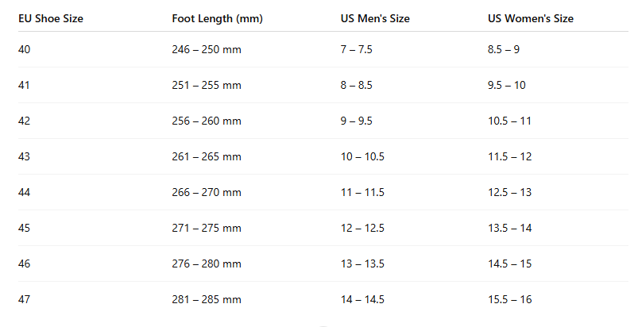Click the women's size 13.5 – 14 cell
Viewport: 642px width, 327px height.
coord(510,228)
